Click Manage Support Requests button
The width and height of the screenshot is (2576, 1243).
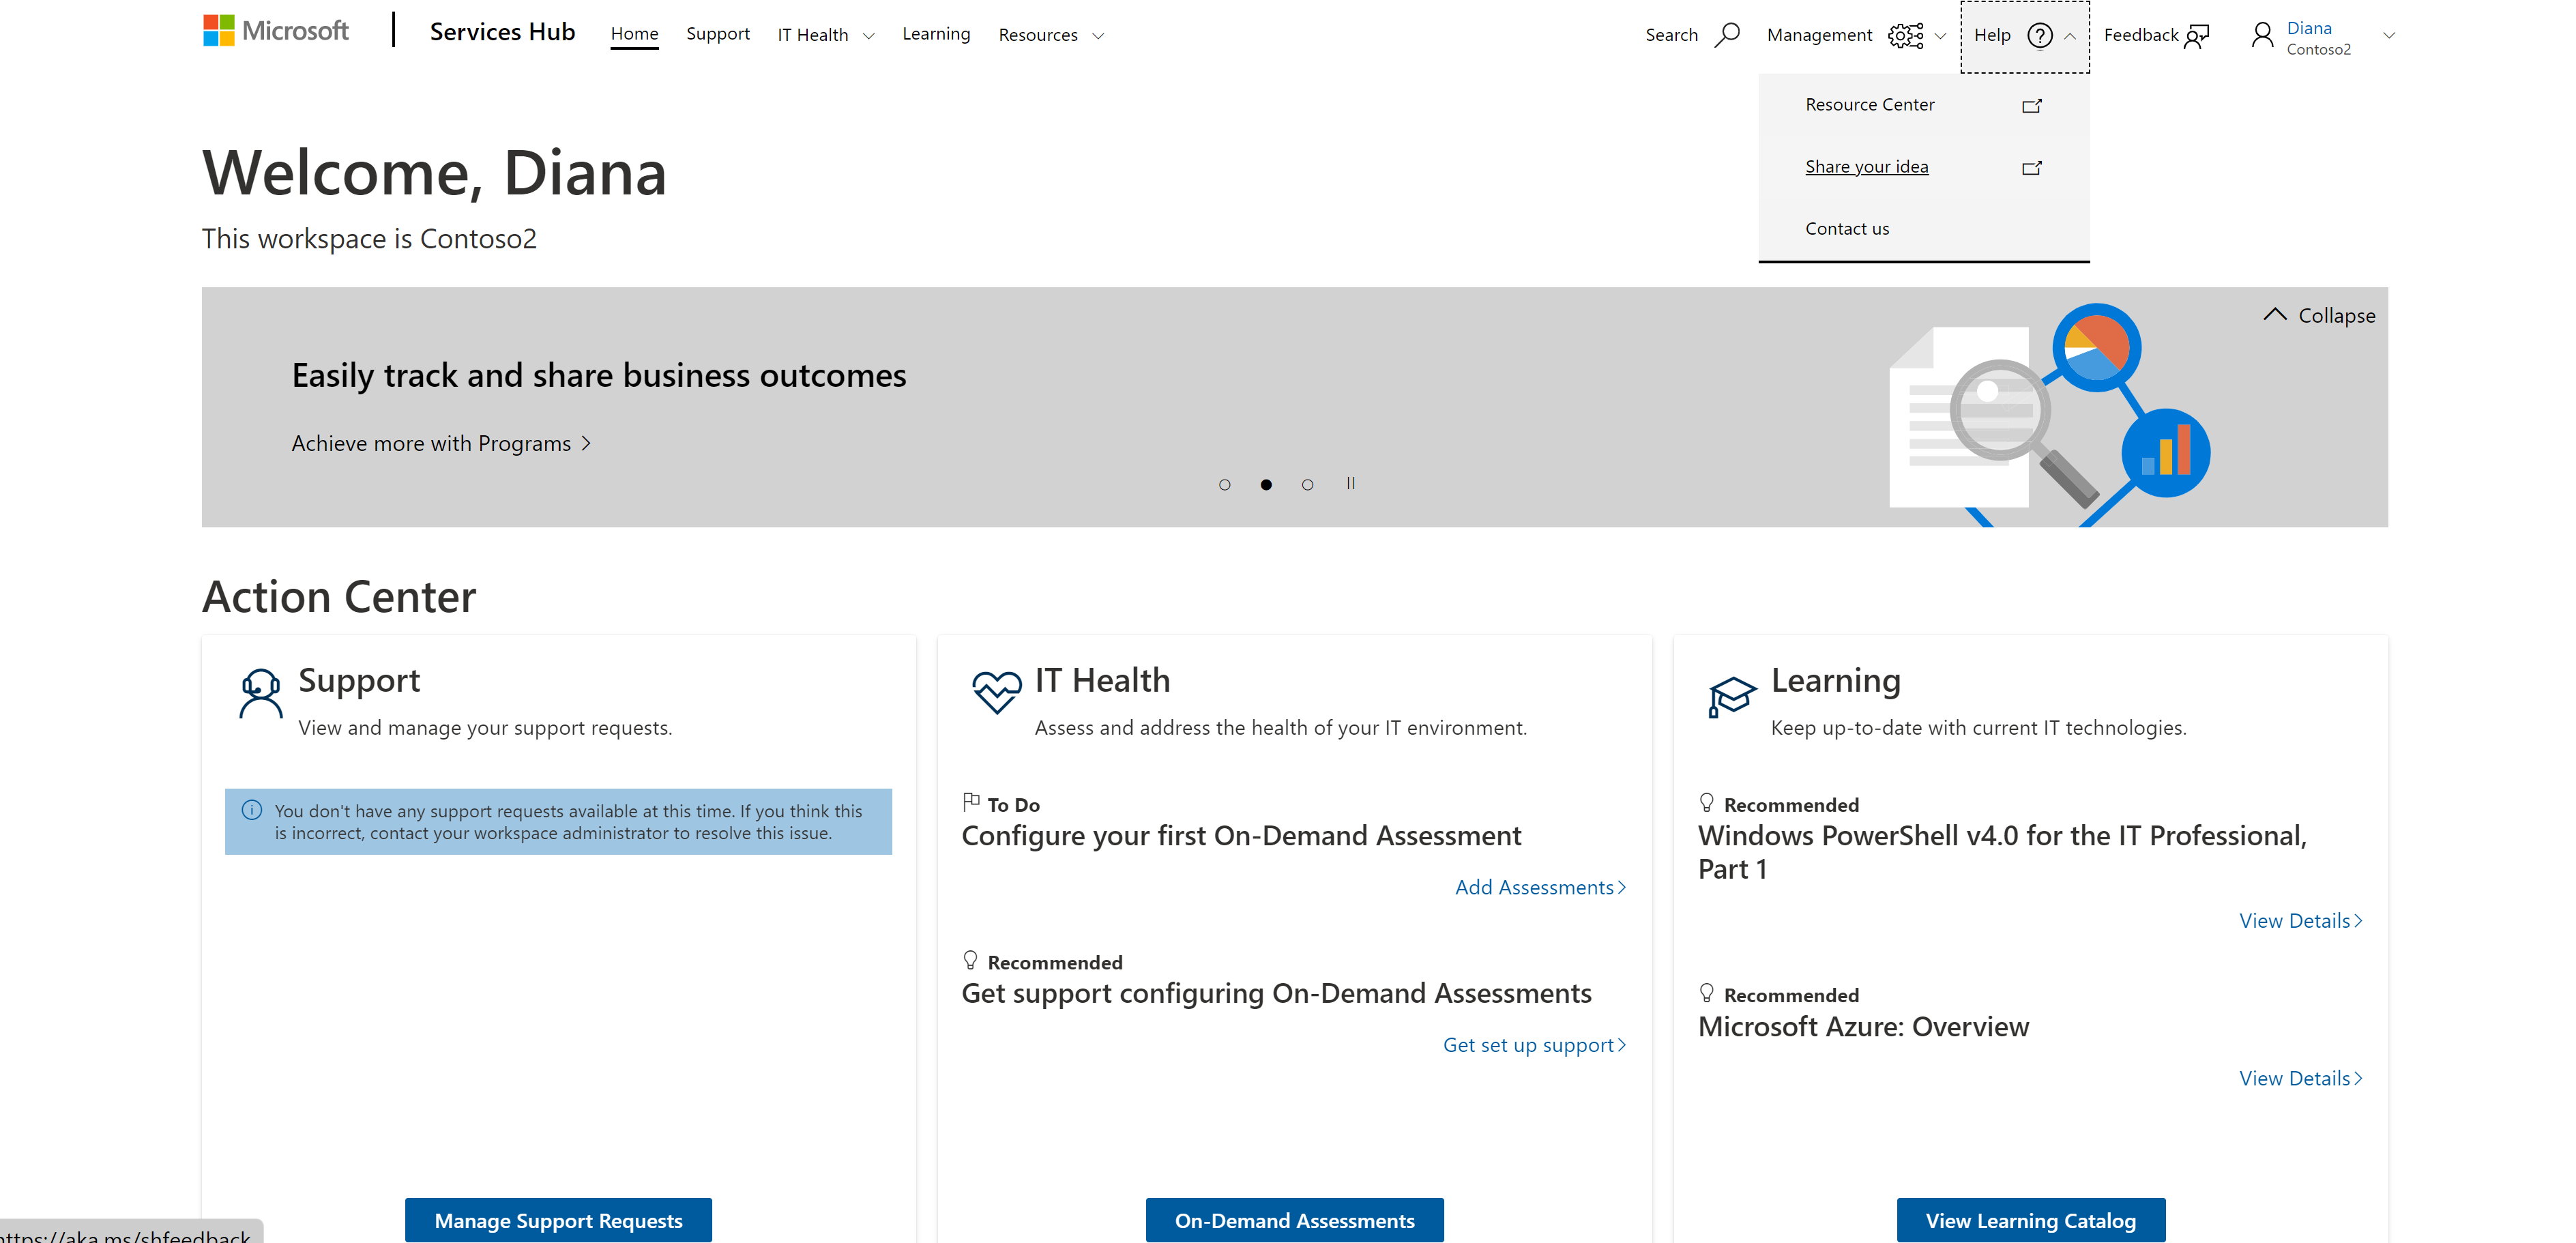558,1220
